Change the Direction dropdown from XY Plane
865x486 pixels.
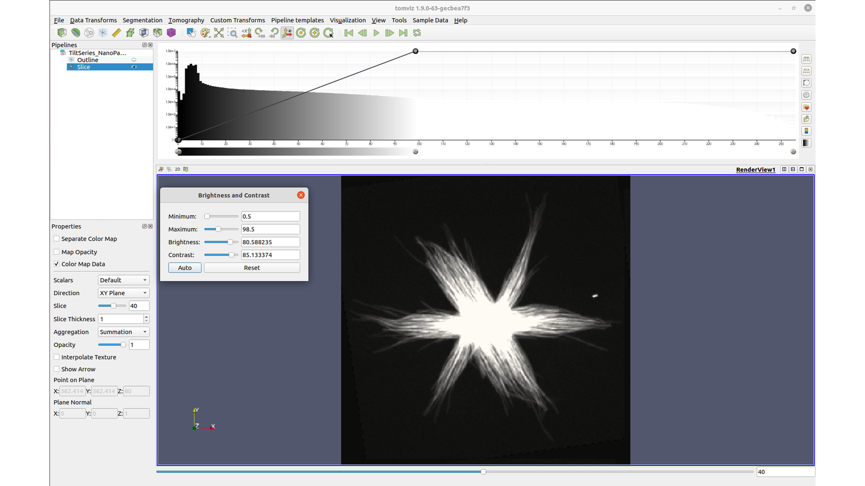(123, 293)
